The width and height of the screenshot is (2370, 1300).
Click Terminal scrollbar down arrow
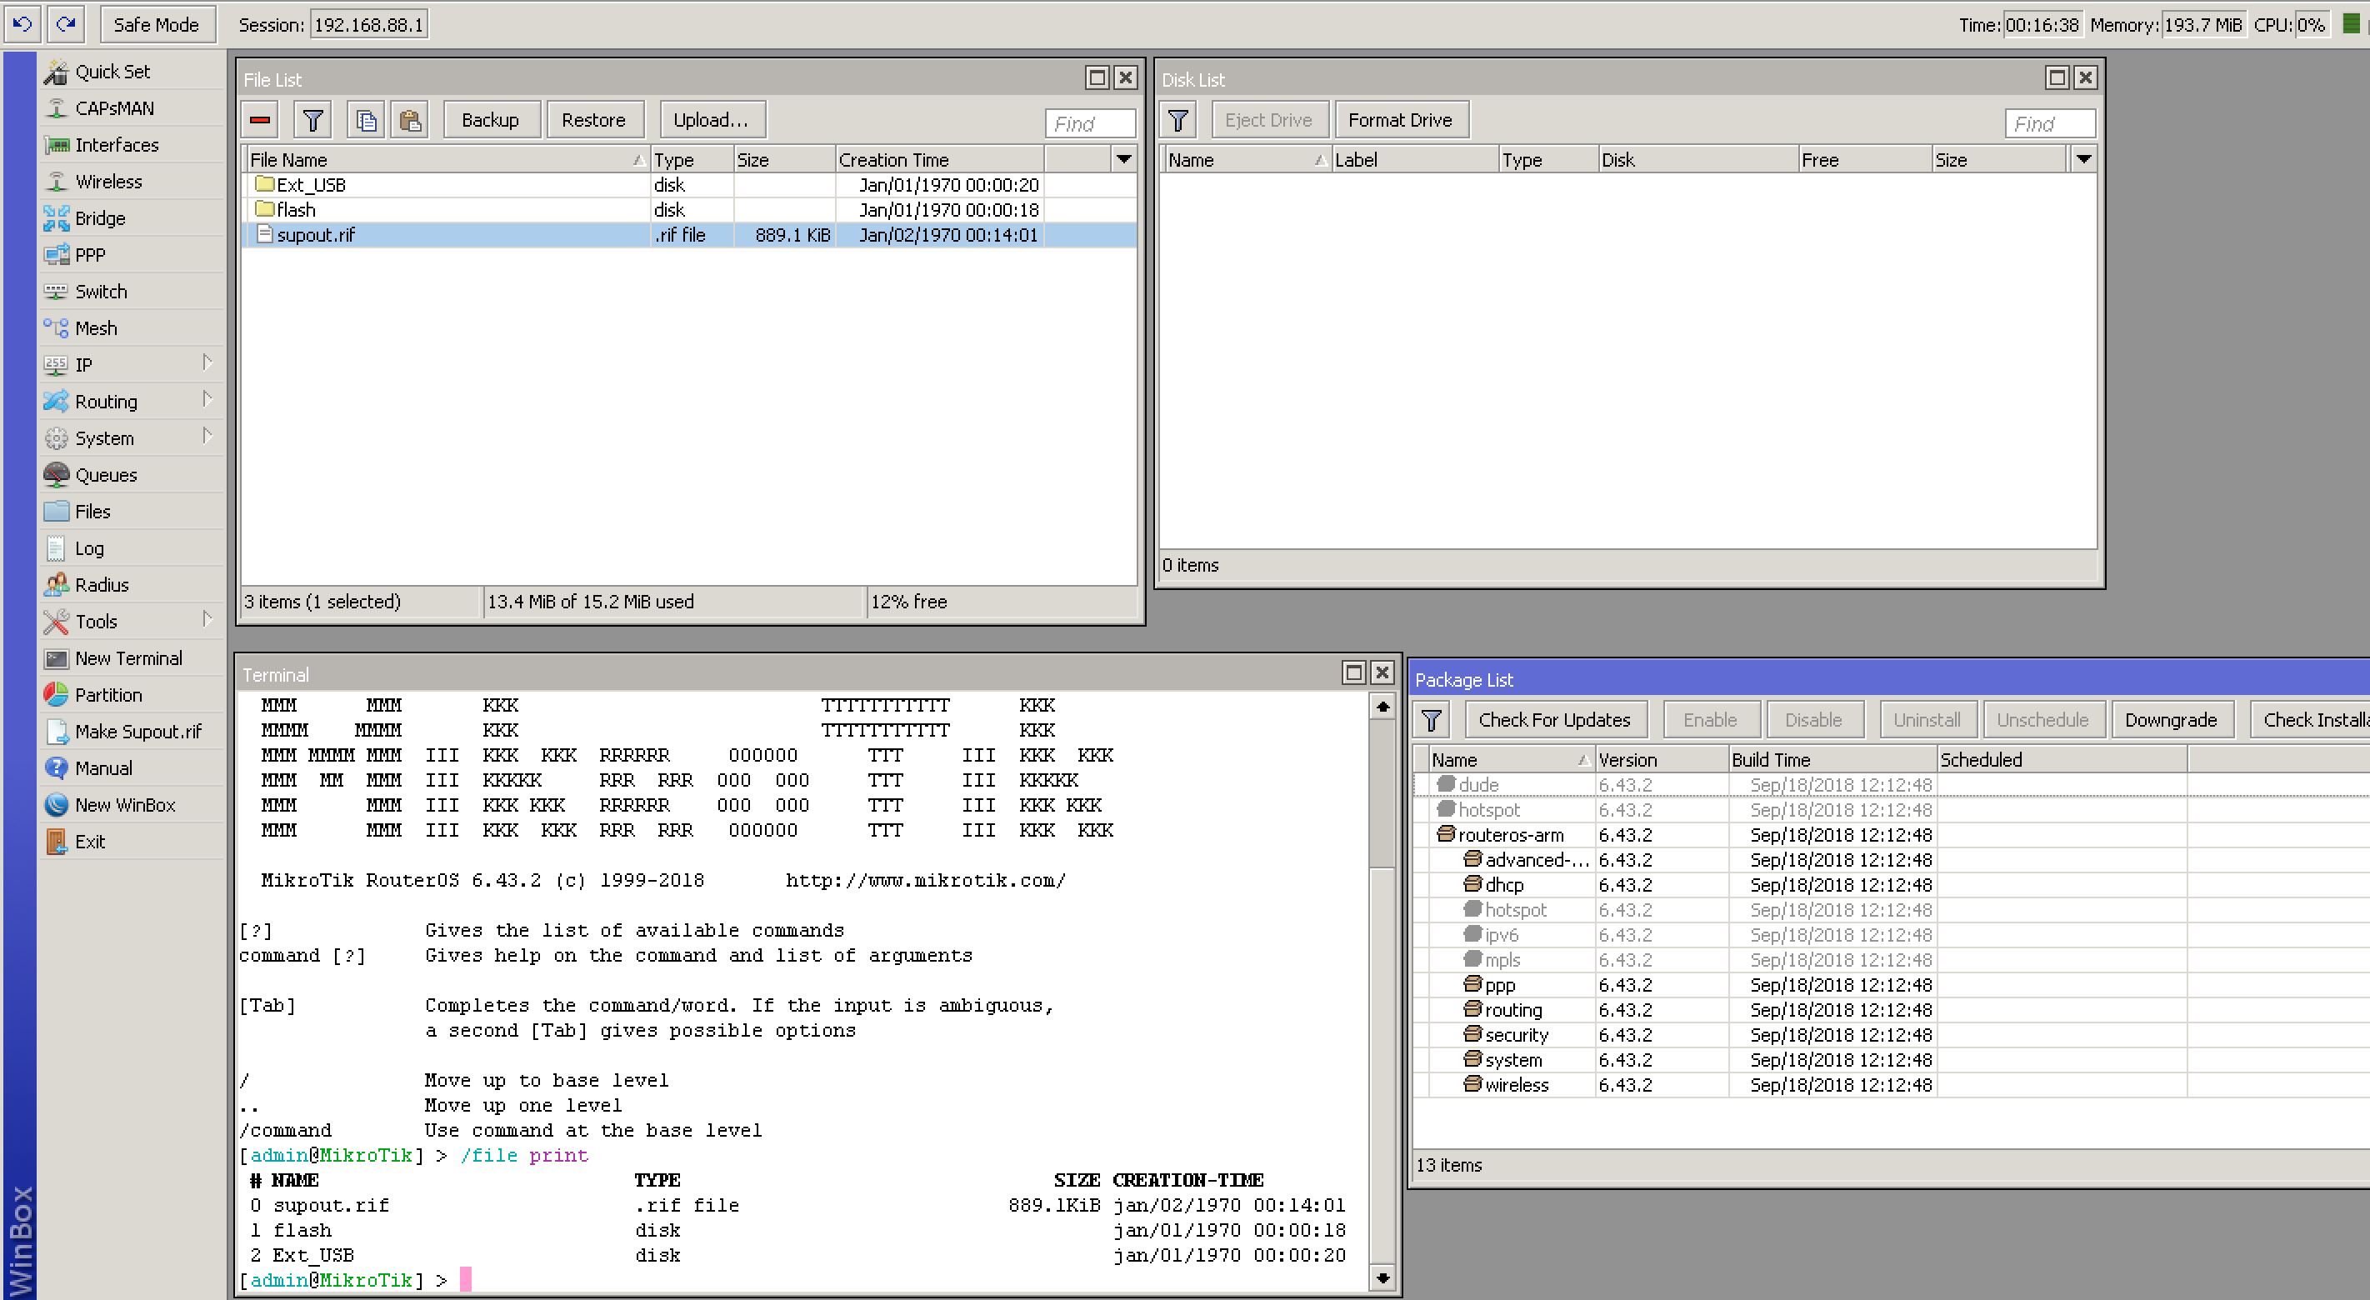point(1382,1277)
